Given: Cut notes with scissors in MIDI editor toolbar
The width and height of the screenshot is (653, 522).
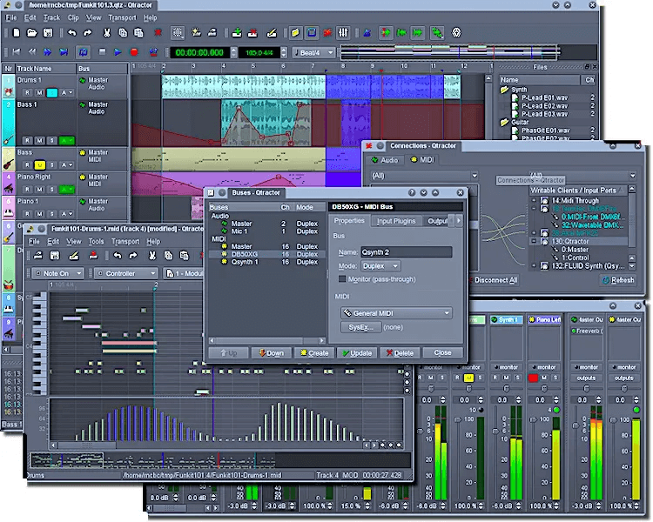Looking at the screenshot, I should [x=152, y=255].
